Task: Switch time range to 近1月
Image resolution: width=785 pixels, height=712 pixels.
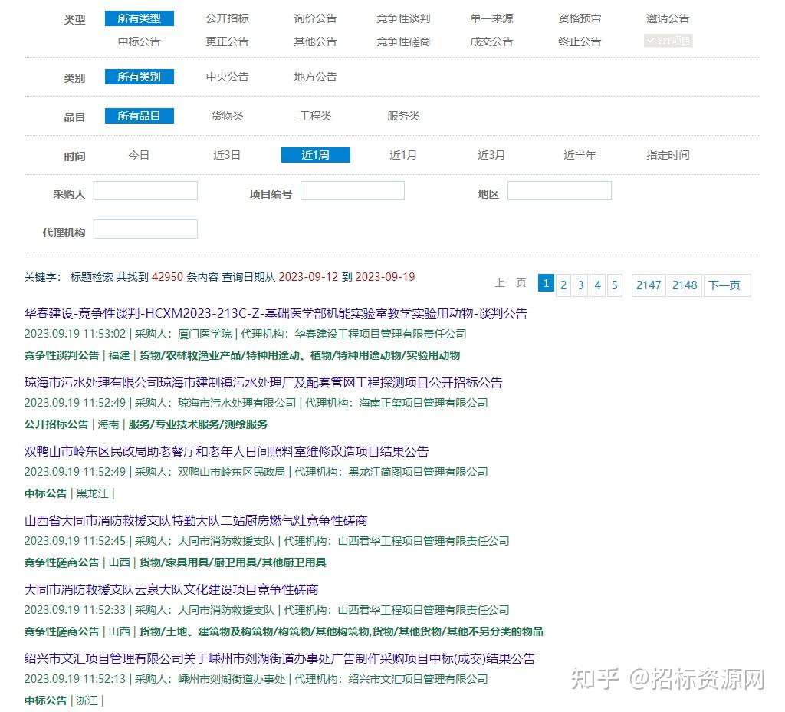Action: [404, 154]
